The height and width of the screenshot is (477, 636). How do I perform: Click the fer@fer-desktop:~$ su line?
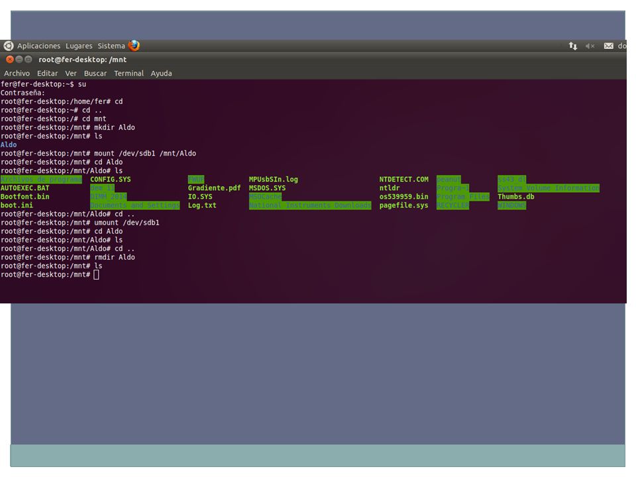click(x=44, y=84)
